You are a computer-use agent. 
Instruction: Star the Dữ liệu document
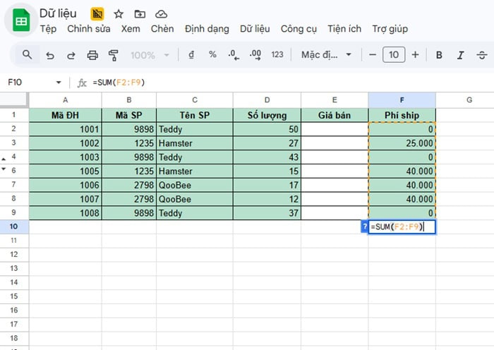119,13
